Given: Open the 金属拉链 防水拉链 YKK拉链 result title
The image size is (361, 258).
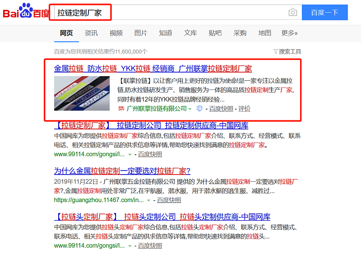Looking at the screenshot, I should [153, 69].
